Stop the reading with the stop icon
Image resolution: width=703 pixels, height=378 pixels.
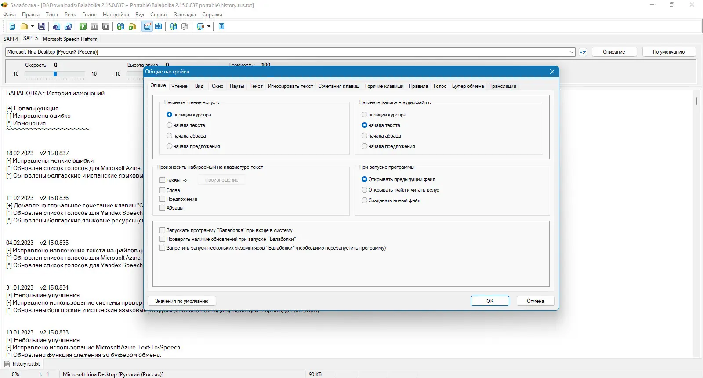click(x=106, y=26)
